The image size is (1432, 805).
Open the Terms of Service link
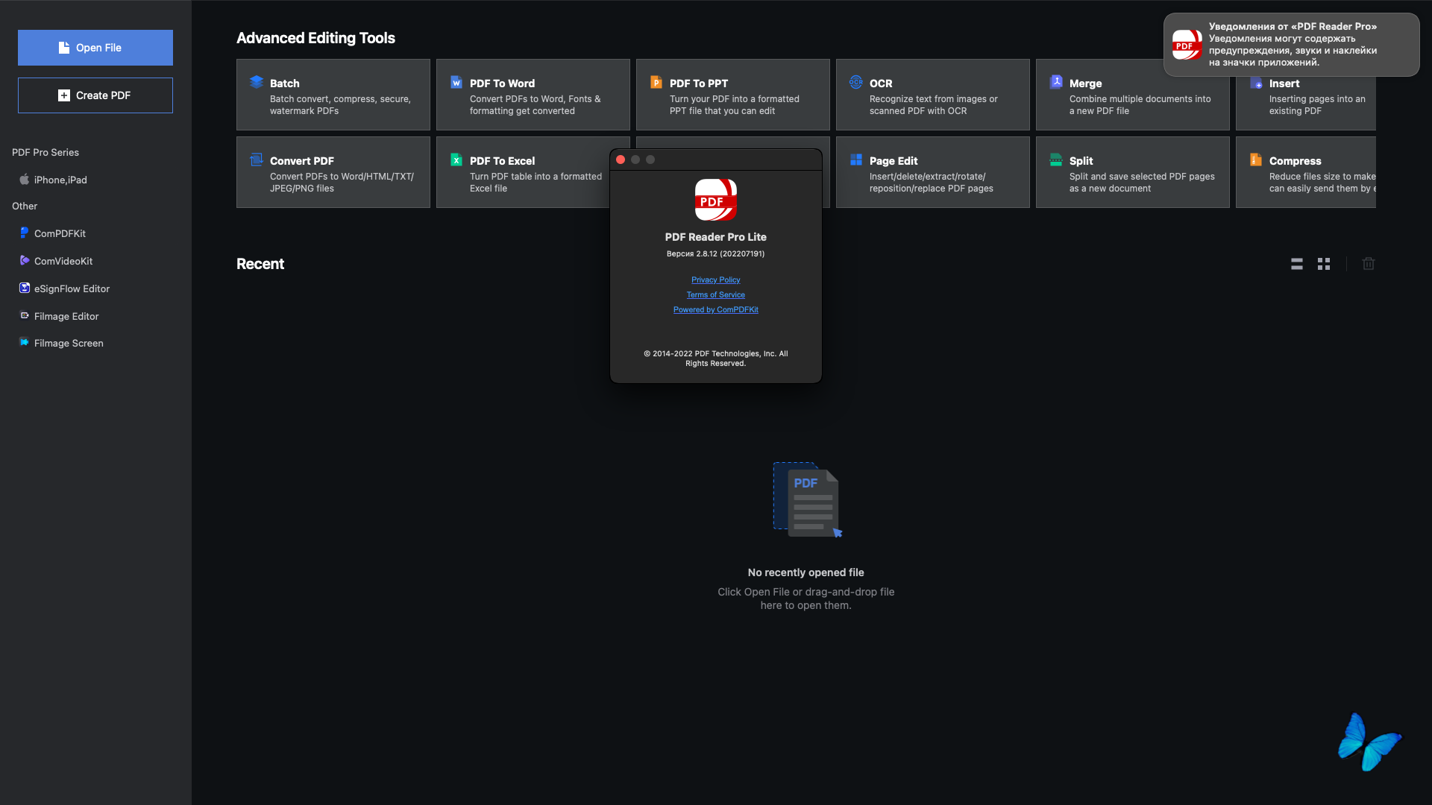716,295
